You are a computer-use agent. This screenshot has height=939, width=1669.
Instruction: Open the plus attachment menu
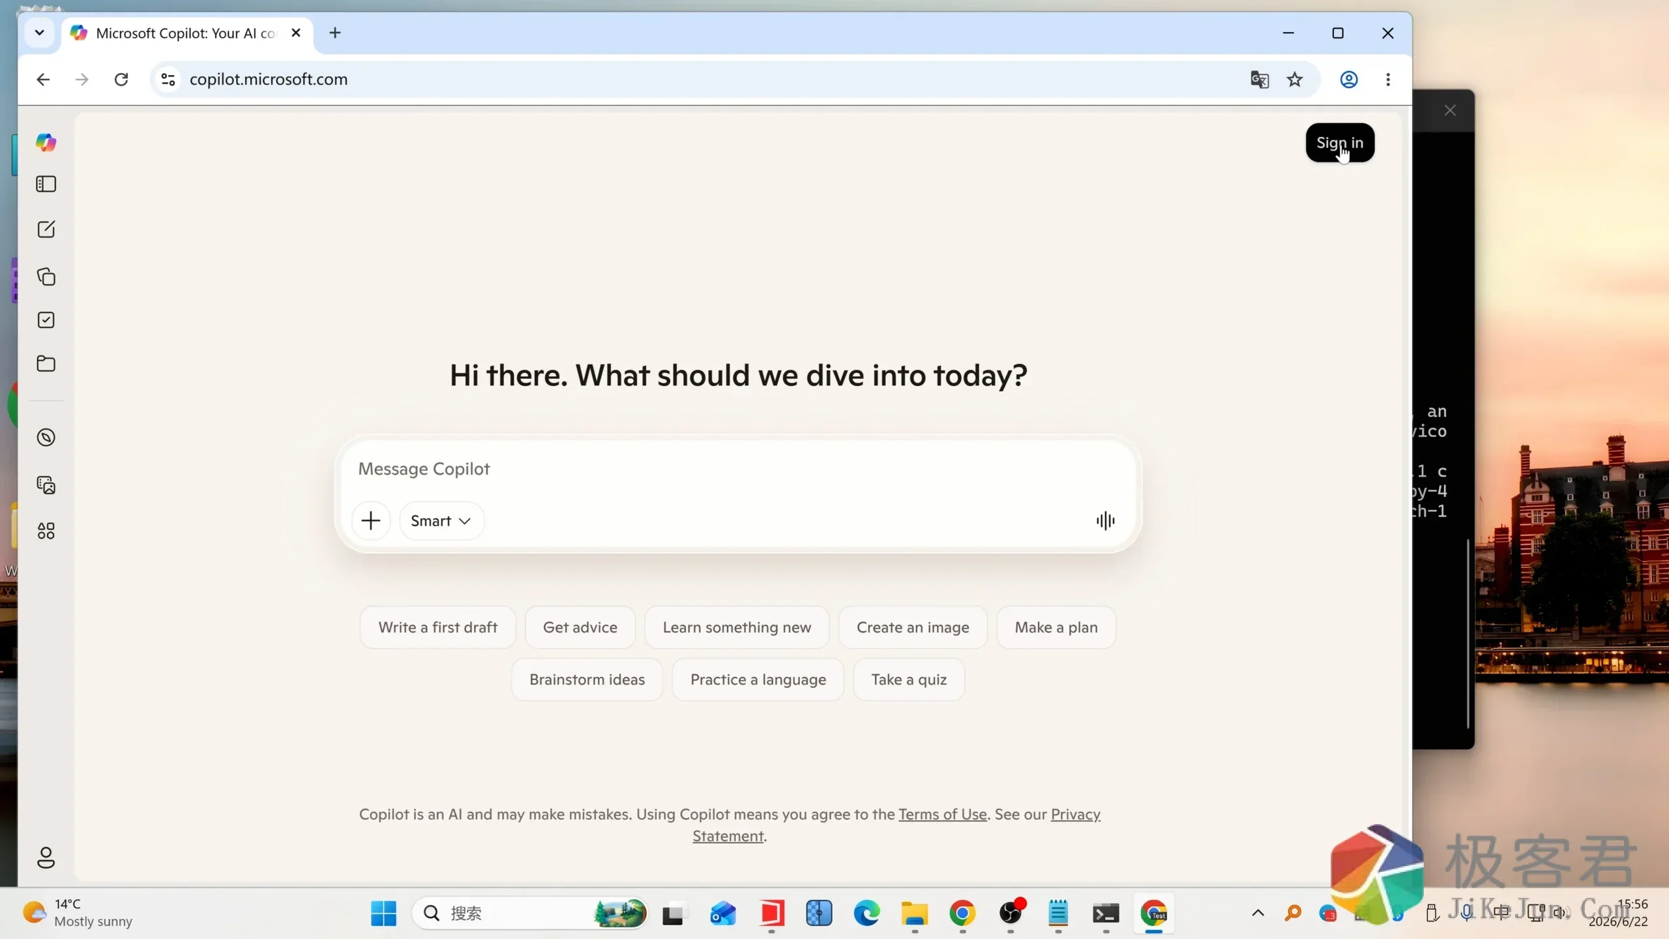(x=371, y=521)
